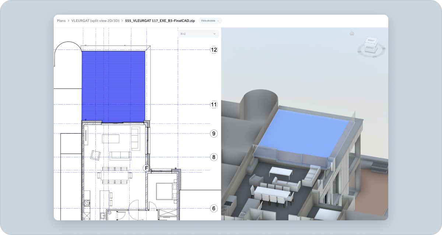442x235 pixels.
Task: Click grid bubble 6 on the plan
Action: pyautogui.click(x=214, y=208)
